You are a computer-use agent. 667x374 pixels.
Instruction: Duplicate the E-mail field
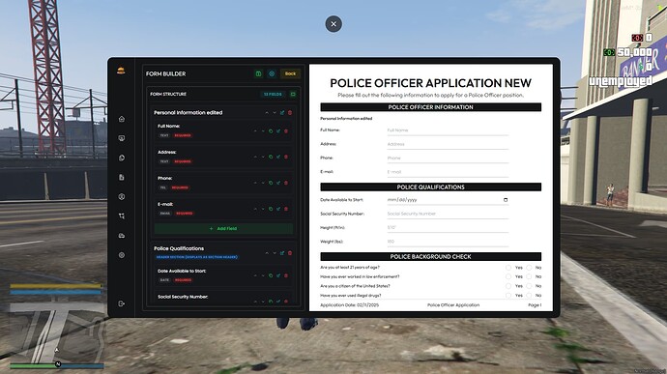271,209
